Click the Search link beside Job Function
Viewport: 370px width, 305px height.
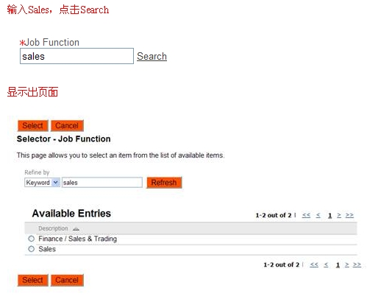[152, 56]
